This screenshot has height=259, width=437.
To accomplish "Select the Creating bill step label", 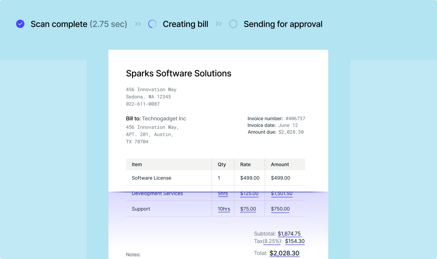I will (185, 24).
